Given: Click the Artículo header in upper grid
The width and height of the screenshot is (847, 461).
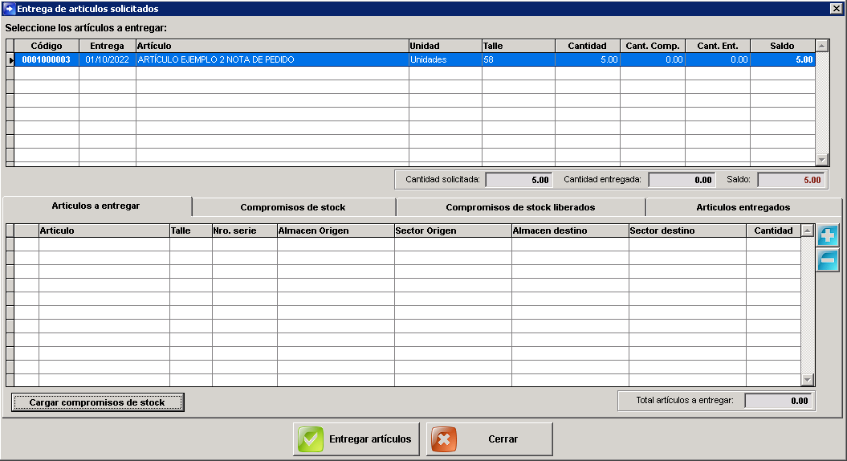Looking at the screenshot, I should [272, 46].
